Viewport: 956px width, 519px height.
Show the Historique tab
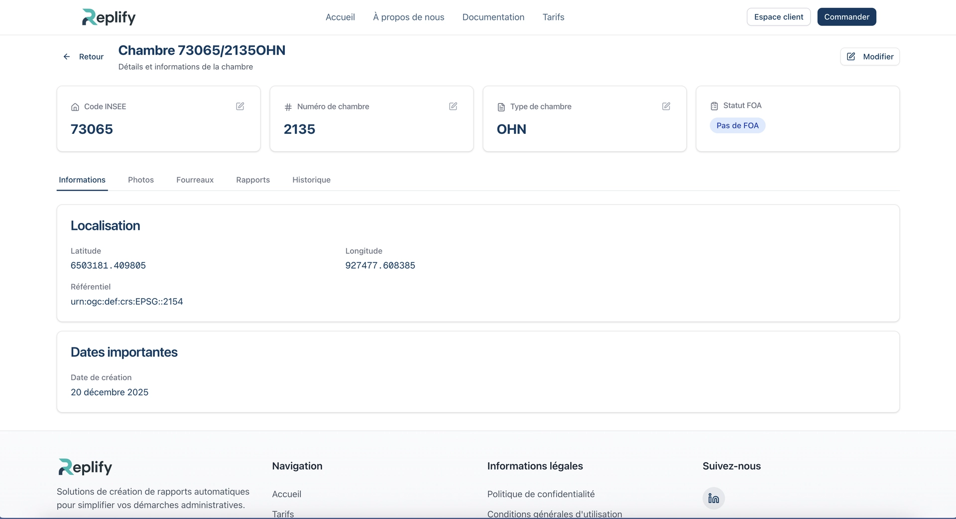[x=311, y=180]
